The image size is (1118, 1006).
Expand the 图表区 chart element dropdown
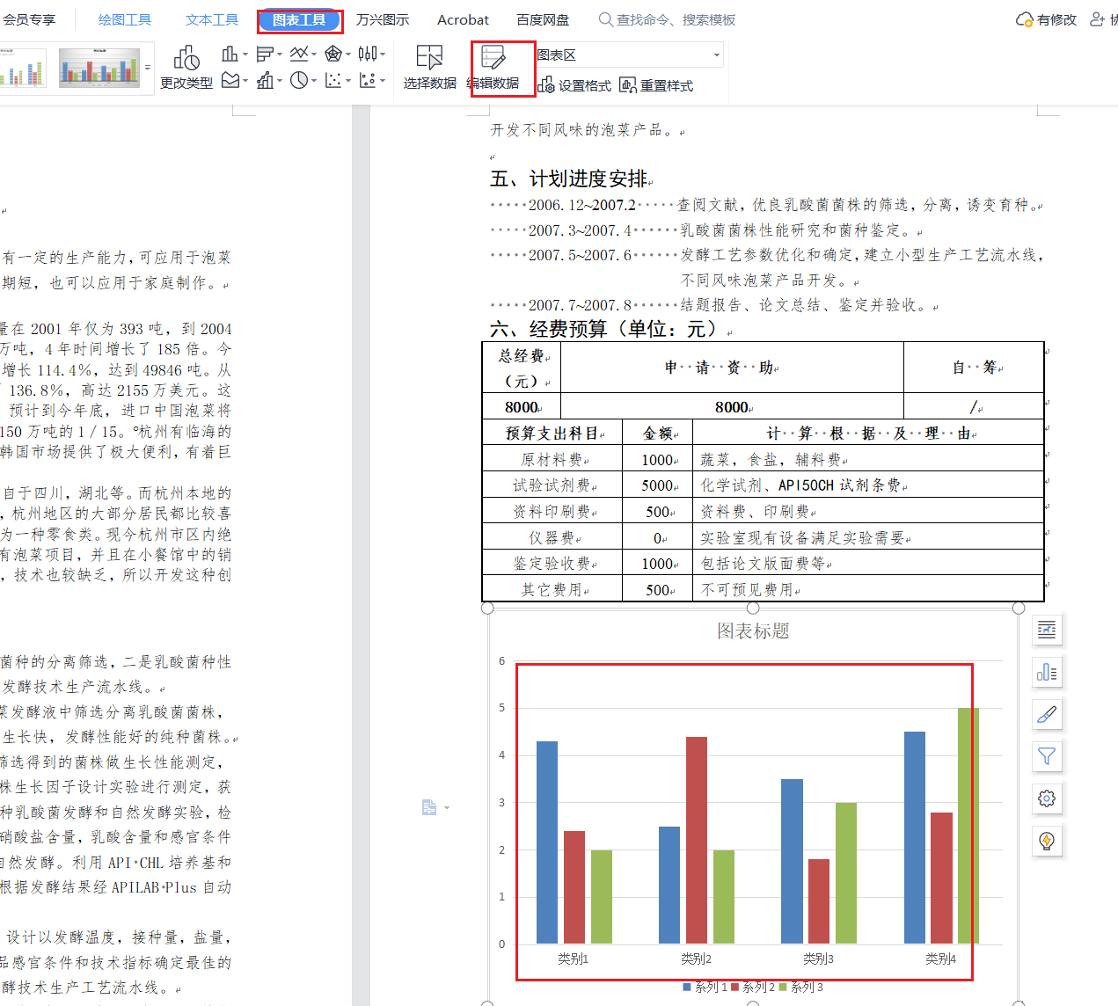pyautogui.click(x=716, y=55)
